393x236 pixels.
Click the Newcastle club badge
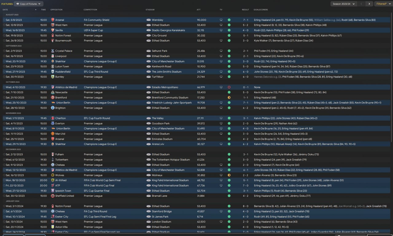(x=53, y=92)
